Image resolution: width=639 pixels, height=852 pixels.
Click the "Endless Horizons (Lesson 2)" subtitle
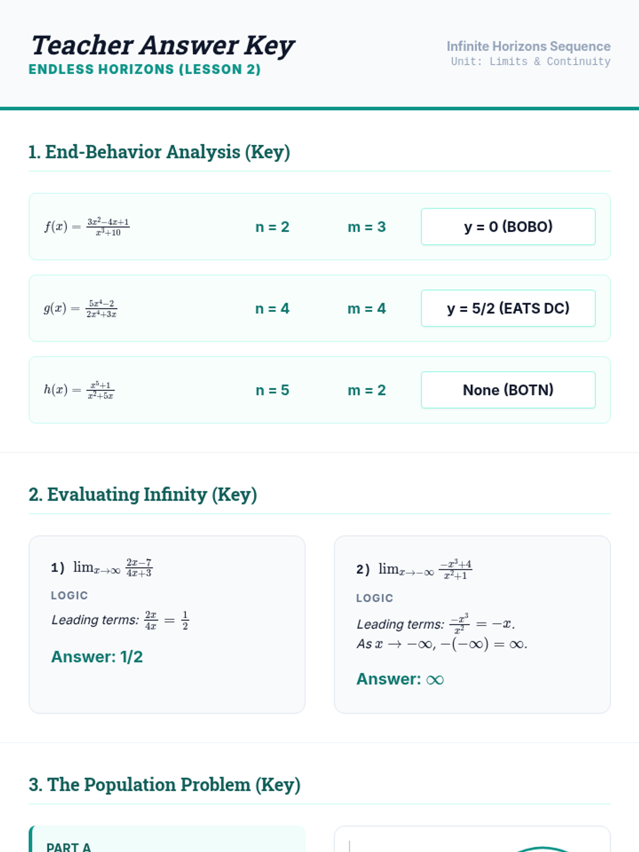click(x=144, y=69)
